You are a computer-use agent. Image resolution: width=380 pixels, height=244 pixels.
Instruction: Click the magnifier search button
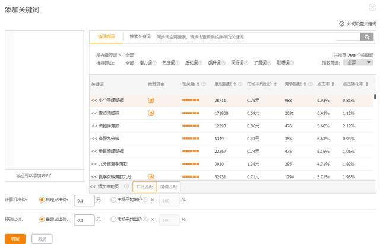[x=367, y=37]
